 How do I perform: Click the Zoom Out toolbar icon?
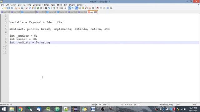(57, 8)
